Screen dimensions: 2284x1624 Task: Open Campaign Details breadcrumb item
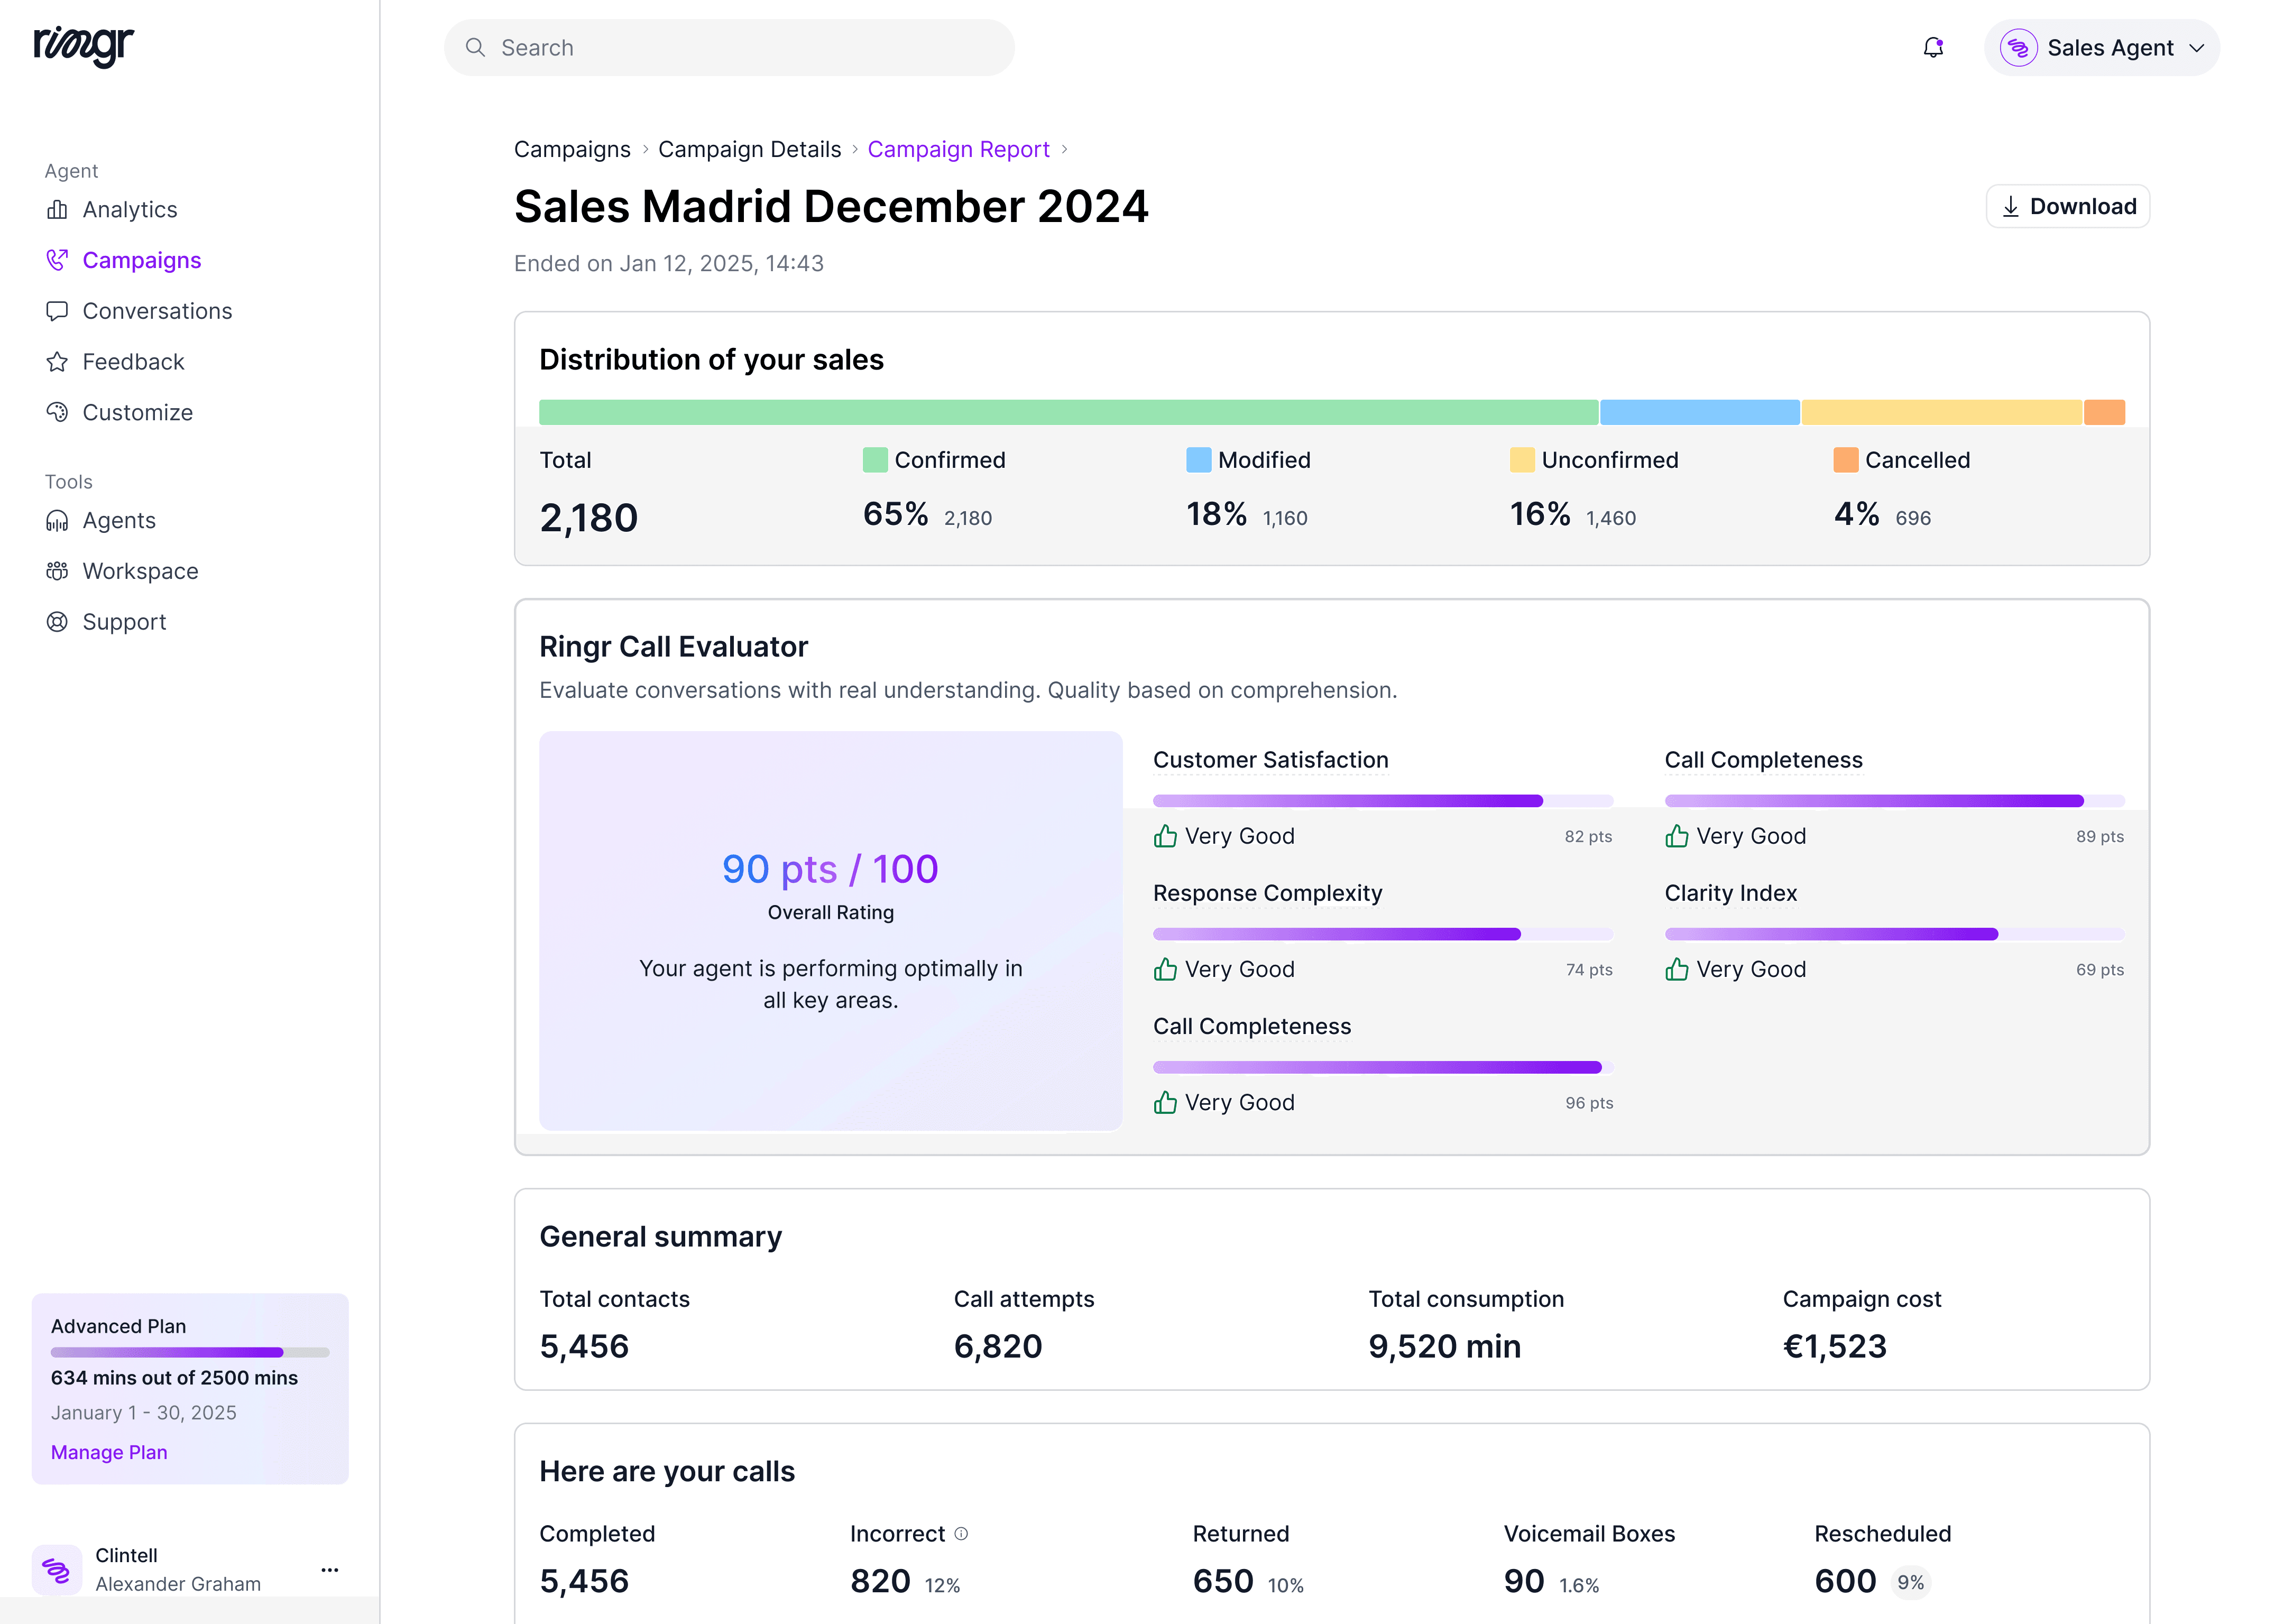[749, 149]
